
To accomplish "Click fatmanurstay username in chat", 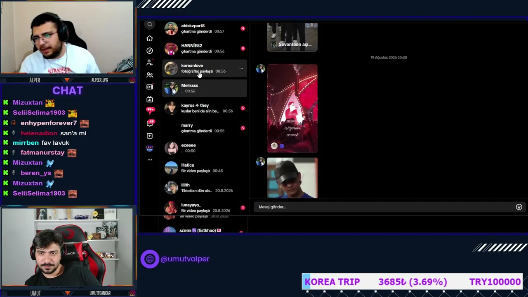I will [42, 153].
